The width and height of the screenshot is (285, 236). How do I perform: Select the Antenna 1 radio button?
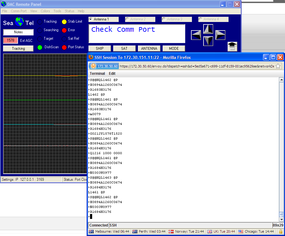(91, 19)
